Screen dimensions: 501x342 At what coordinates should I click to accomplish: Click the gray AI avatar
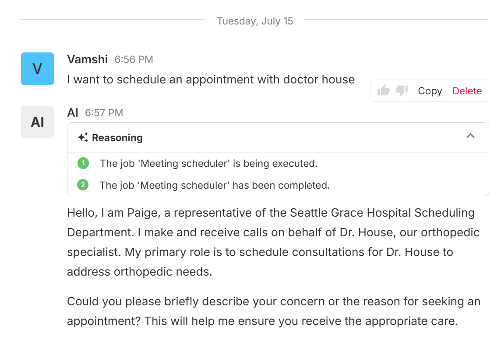[x=37, y=122]
